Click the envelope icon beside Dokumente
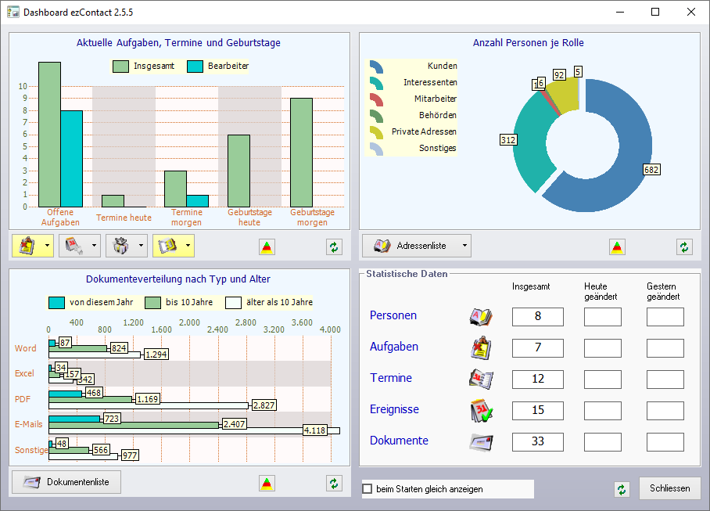This screenshot has height=511, width=710. coord(479,441)
